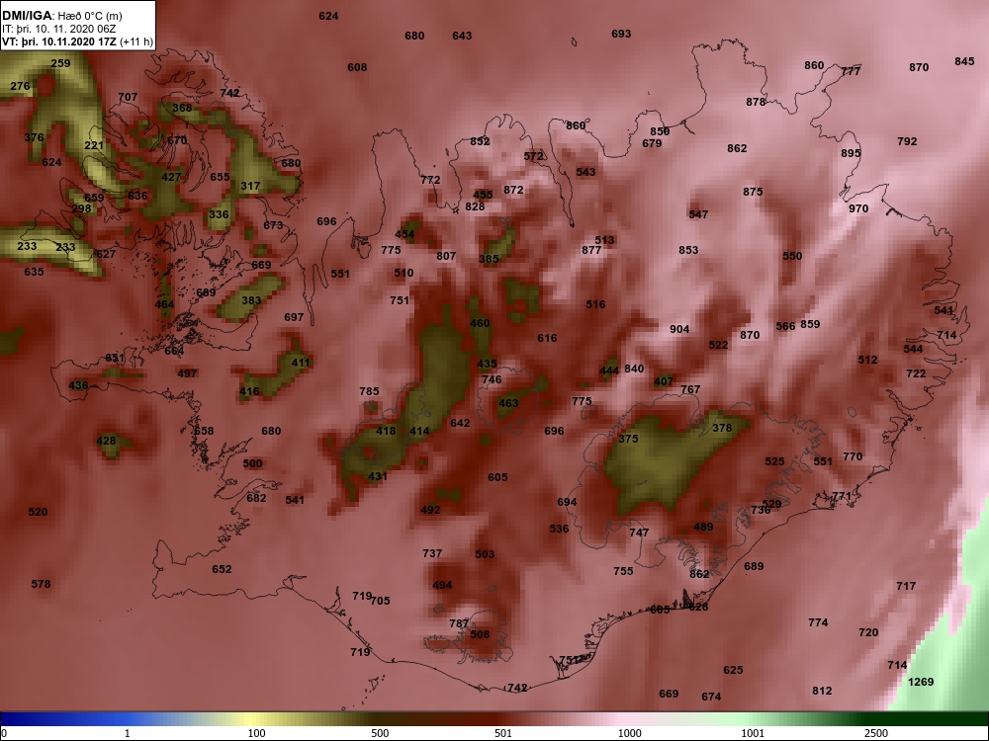
Task: Click the map value 383
Action: point(251,300)
